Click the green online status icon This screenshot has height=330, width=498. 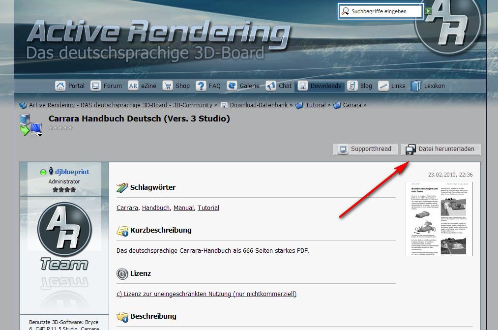point(43,172)
